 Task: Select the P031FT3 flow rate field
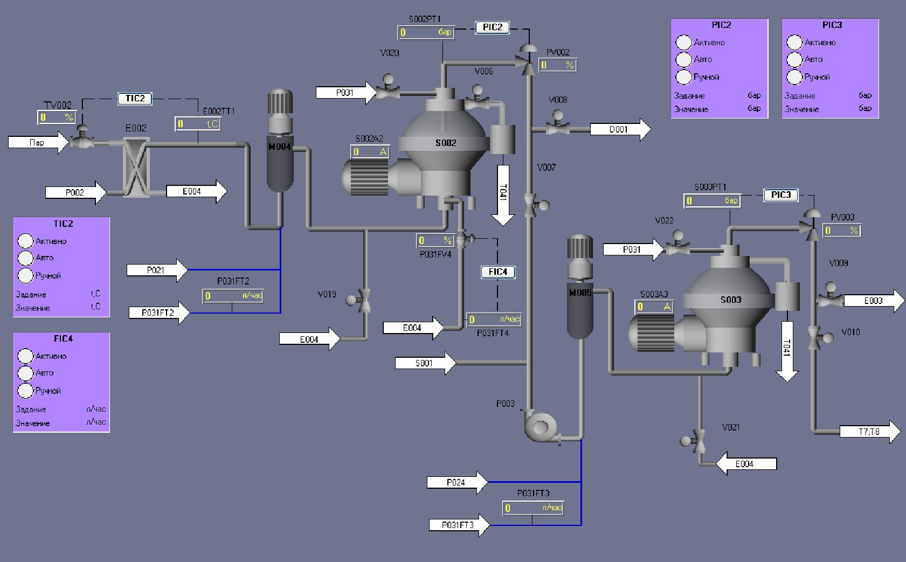[x=532, y=508]
